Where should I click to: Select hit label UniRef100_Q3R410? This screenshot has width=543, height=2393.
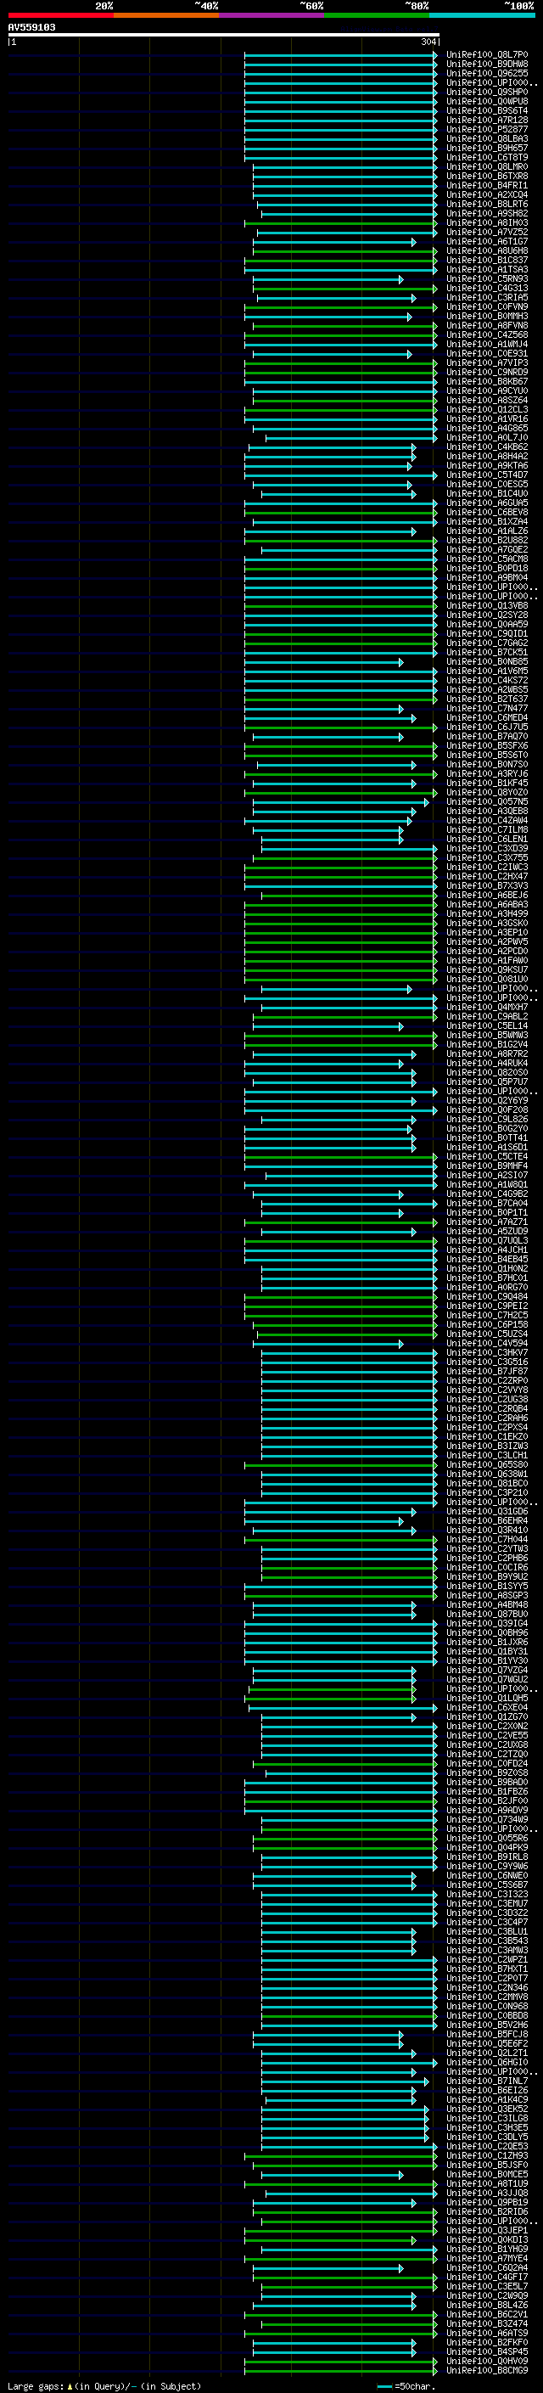486,1531
